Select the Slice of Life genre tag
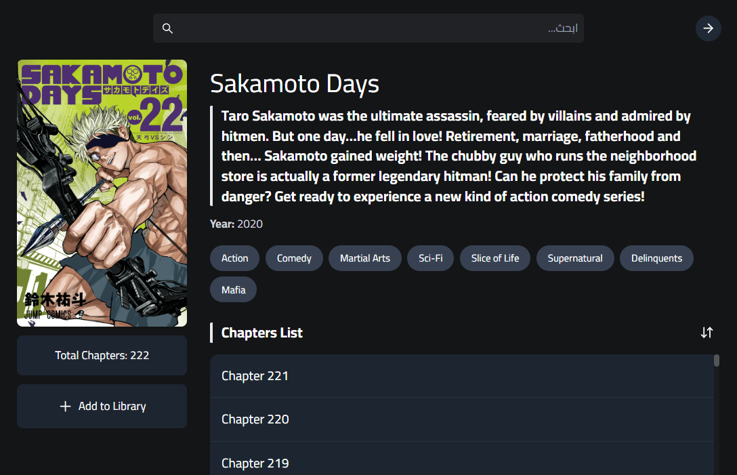Screen dimensions: 737x475 495,258
